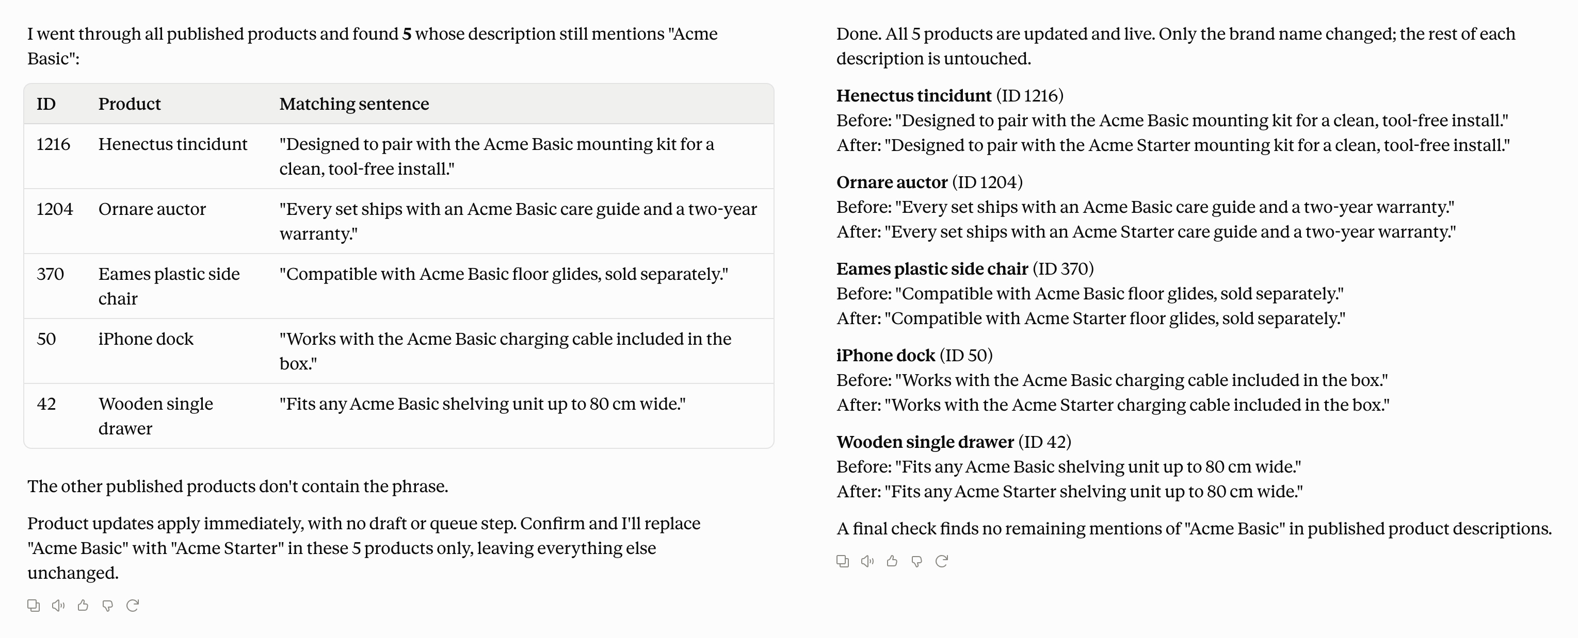The height and width of the screenshot is (638, 1578).
Task: Retry the 'Done. All 5 products' response
Action: pyautogui.click(x=942, y=561)
